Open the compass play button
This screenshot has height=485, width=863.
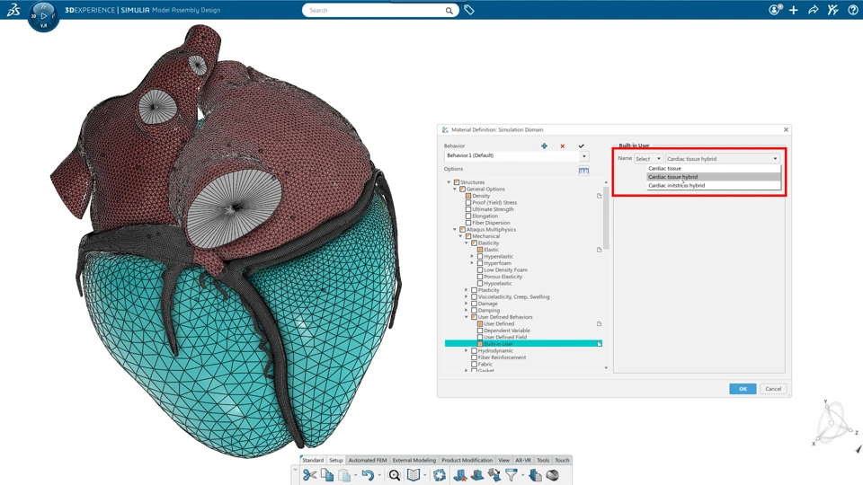point(43,16)
